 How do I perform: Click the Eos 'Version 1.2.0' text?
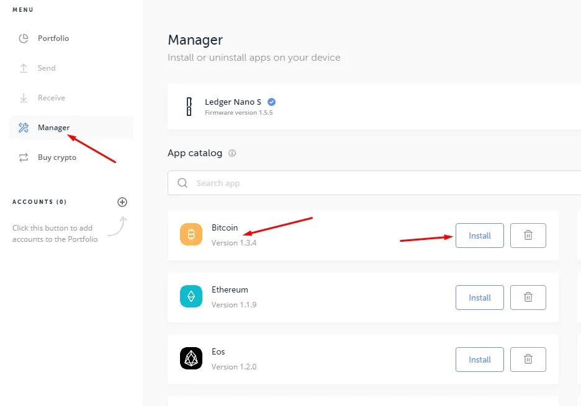234,367
